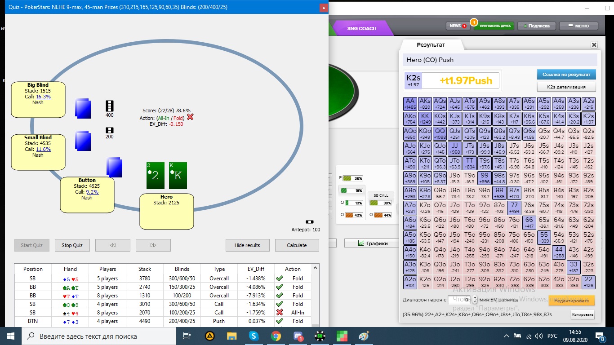Viewport: 614px width, 345px height.
Task: Click Копировать to copy the range
Action: coord(583,314)
